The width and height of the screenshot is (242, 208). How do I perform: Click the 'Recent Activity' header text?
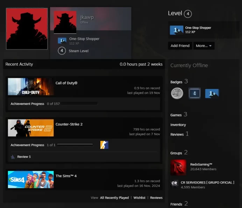click(19, 64)
